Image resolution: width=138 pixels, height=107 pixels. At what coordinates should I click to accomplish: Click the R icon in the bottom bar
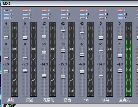point(5,106)
